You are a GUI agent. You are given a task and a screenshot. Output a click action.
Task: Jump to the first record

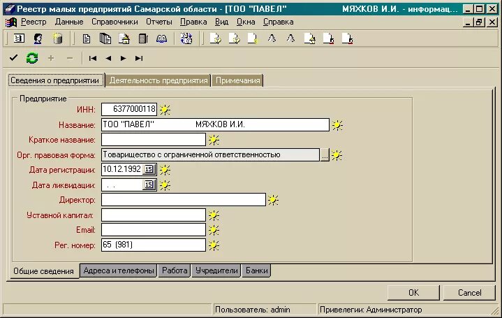coord(93,58)
